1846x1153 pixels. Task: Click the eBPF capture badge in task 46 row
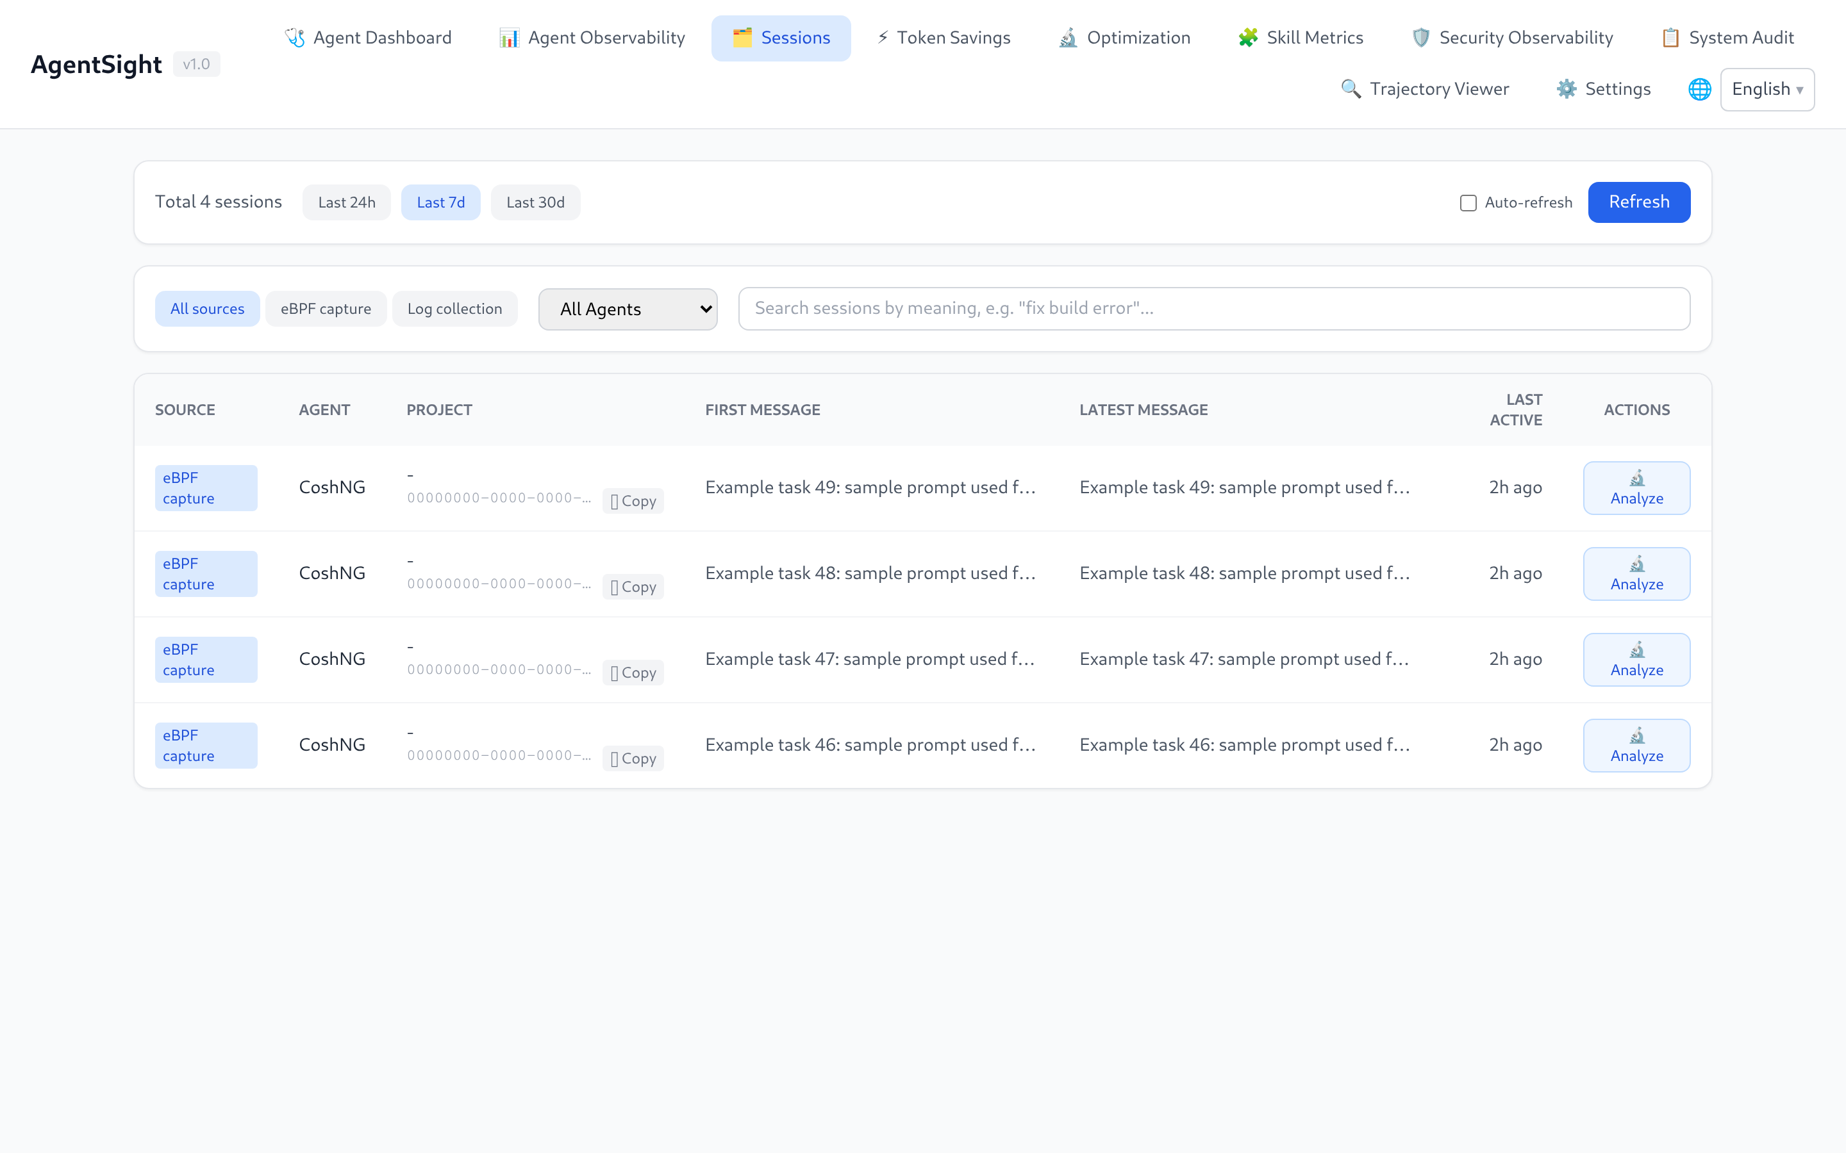[x=206, y=746]
